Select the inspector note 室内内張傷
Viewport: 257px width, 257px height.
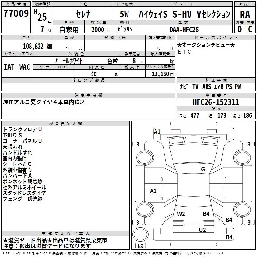15,158
